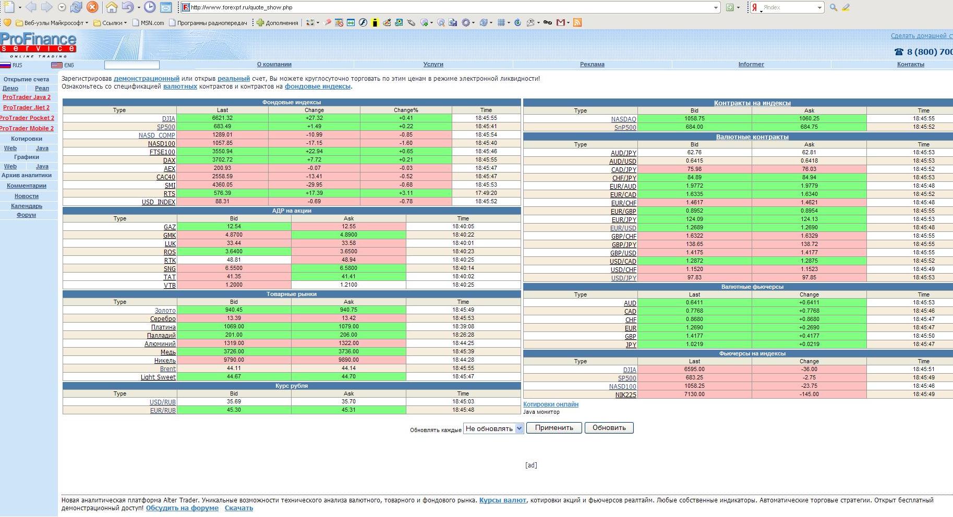Click the fullscreen window icon in toolbar

pos(166,7)
